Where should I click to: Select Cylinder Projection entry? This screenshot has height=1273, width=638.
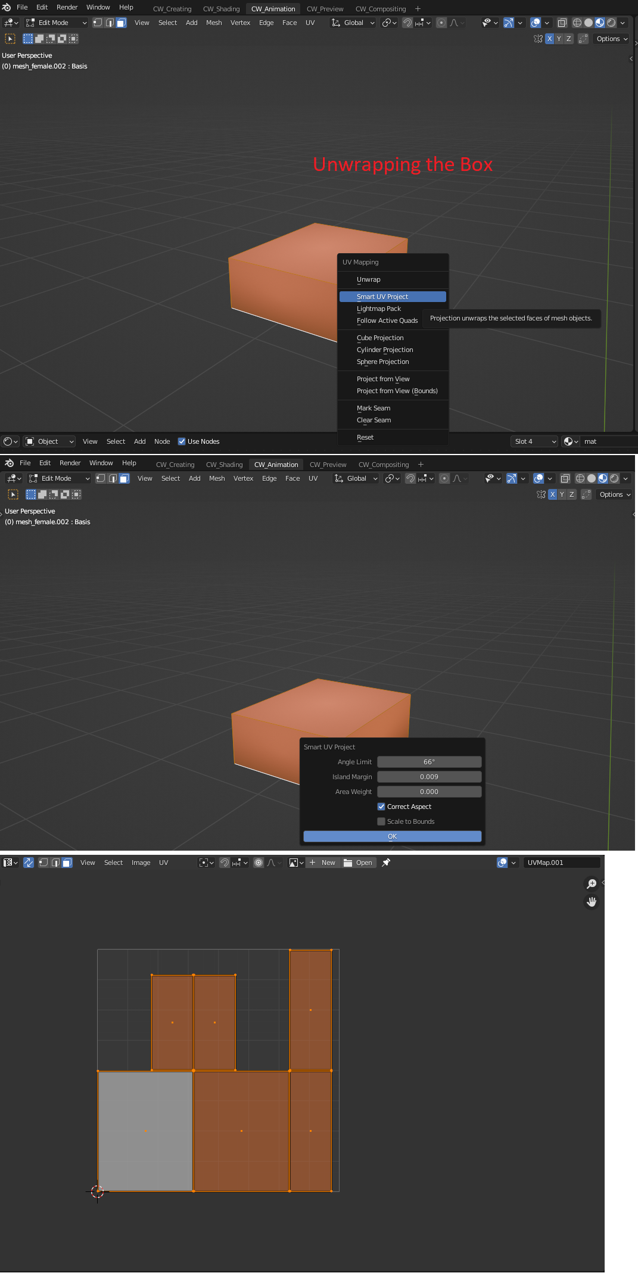pos(393,350)
